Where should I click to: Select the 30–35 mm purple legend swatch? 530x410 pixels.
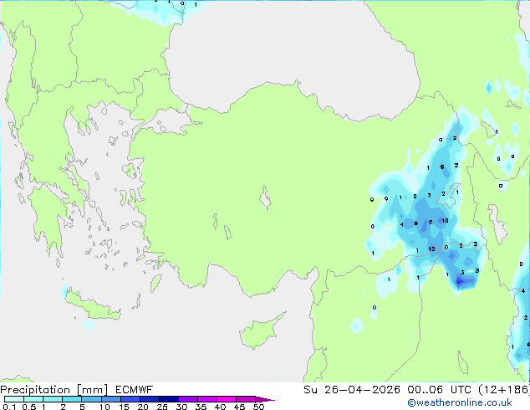point(187,399)
